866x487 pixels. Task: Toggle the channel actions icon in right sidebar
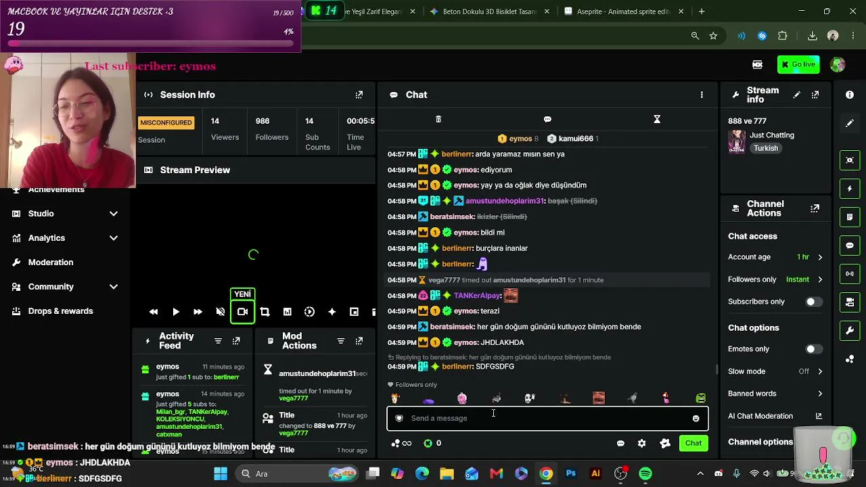pos(850,302)
